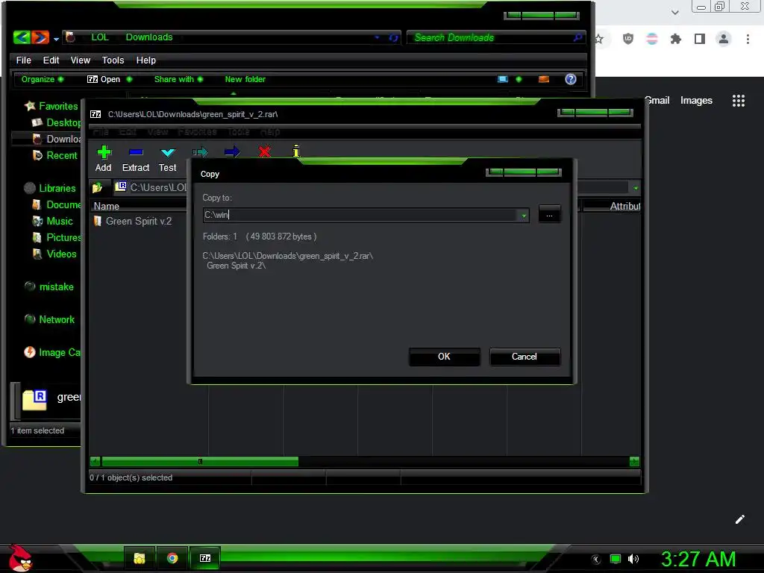The height and width of the screenshot is (573, 764).
Task: Select Network in the Explorer sidebar
Action: coord(50,319)
